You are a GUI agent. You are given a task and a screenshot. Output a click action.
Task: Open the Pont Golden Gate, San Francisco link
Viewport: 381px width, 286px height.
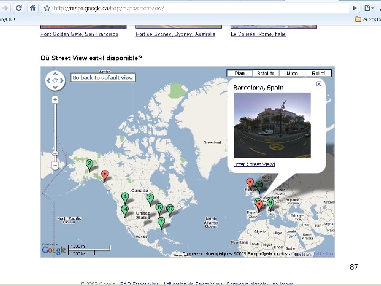(79, 34)
